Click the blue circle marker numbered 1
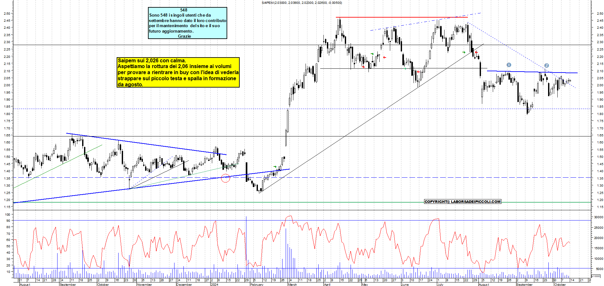Image resolution: width=604 pixels, height=286 pixels. 509,65
